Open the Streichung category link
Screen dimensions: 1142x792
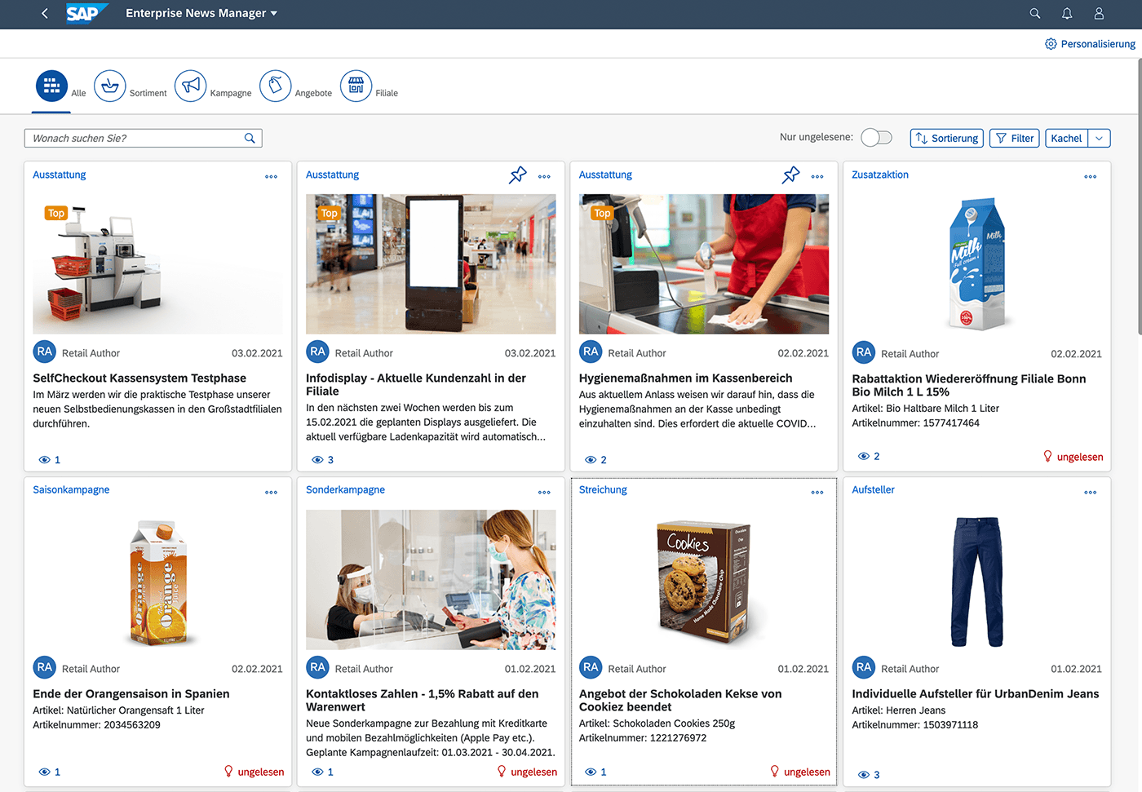603,489
